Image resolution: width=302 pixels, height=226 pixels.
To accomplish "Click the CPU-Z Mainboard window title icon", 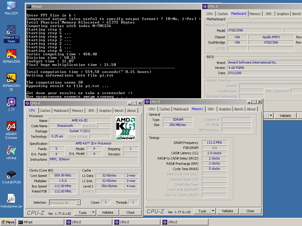I will pyautogui.click(x=205, y=6).
